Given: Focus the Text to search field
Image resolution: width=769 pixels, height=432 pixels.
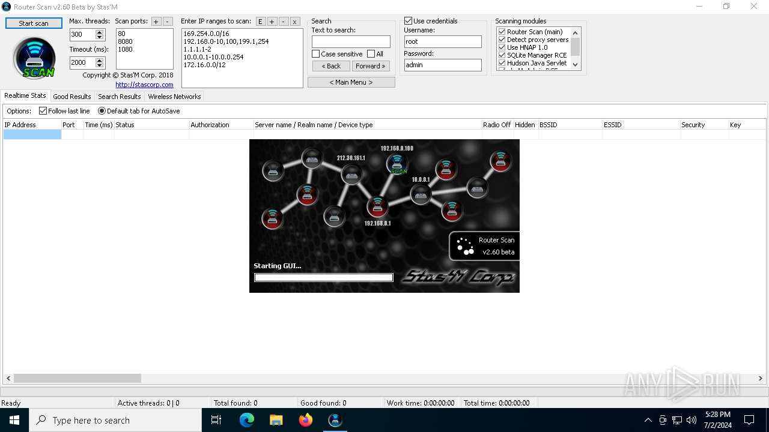Looking at the screenshot, I should 351,41.
